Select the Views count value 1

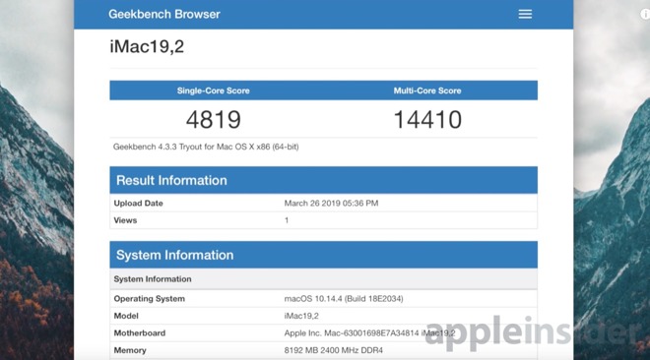coord(287,220)
